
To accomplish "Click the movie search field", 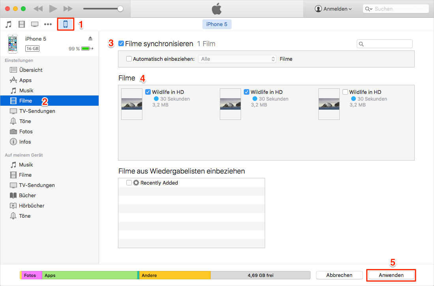I will point(384,44).
